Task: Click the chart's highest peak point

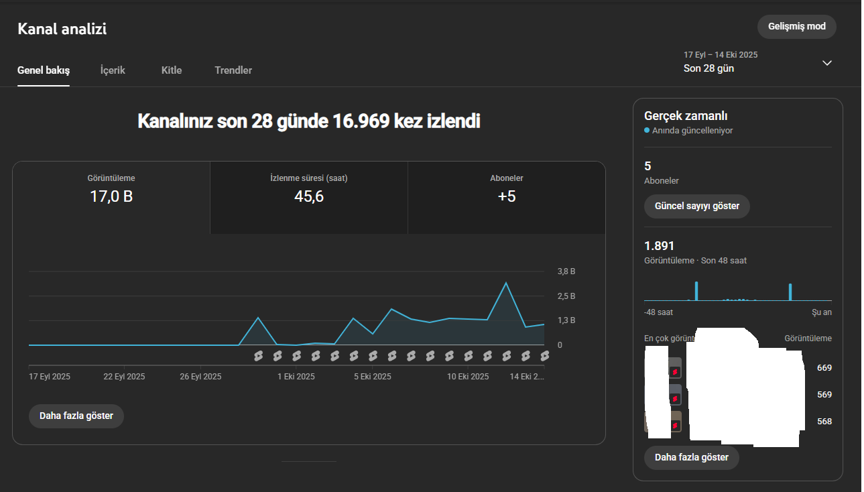Action: click(506, 283)
